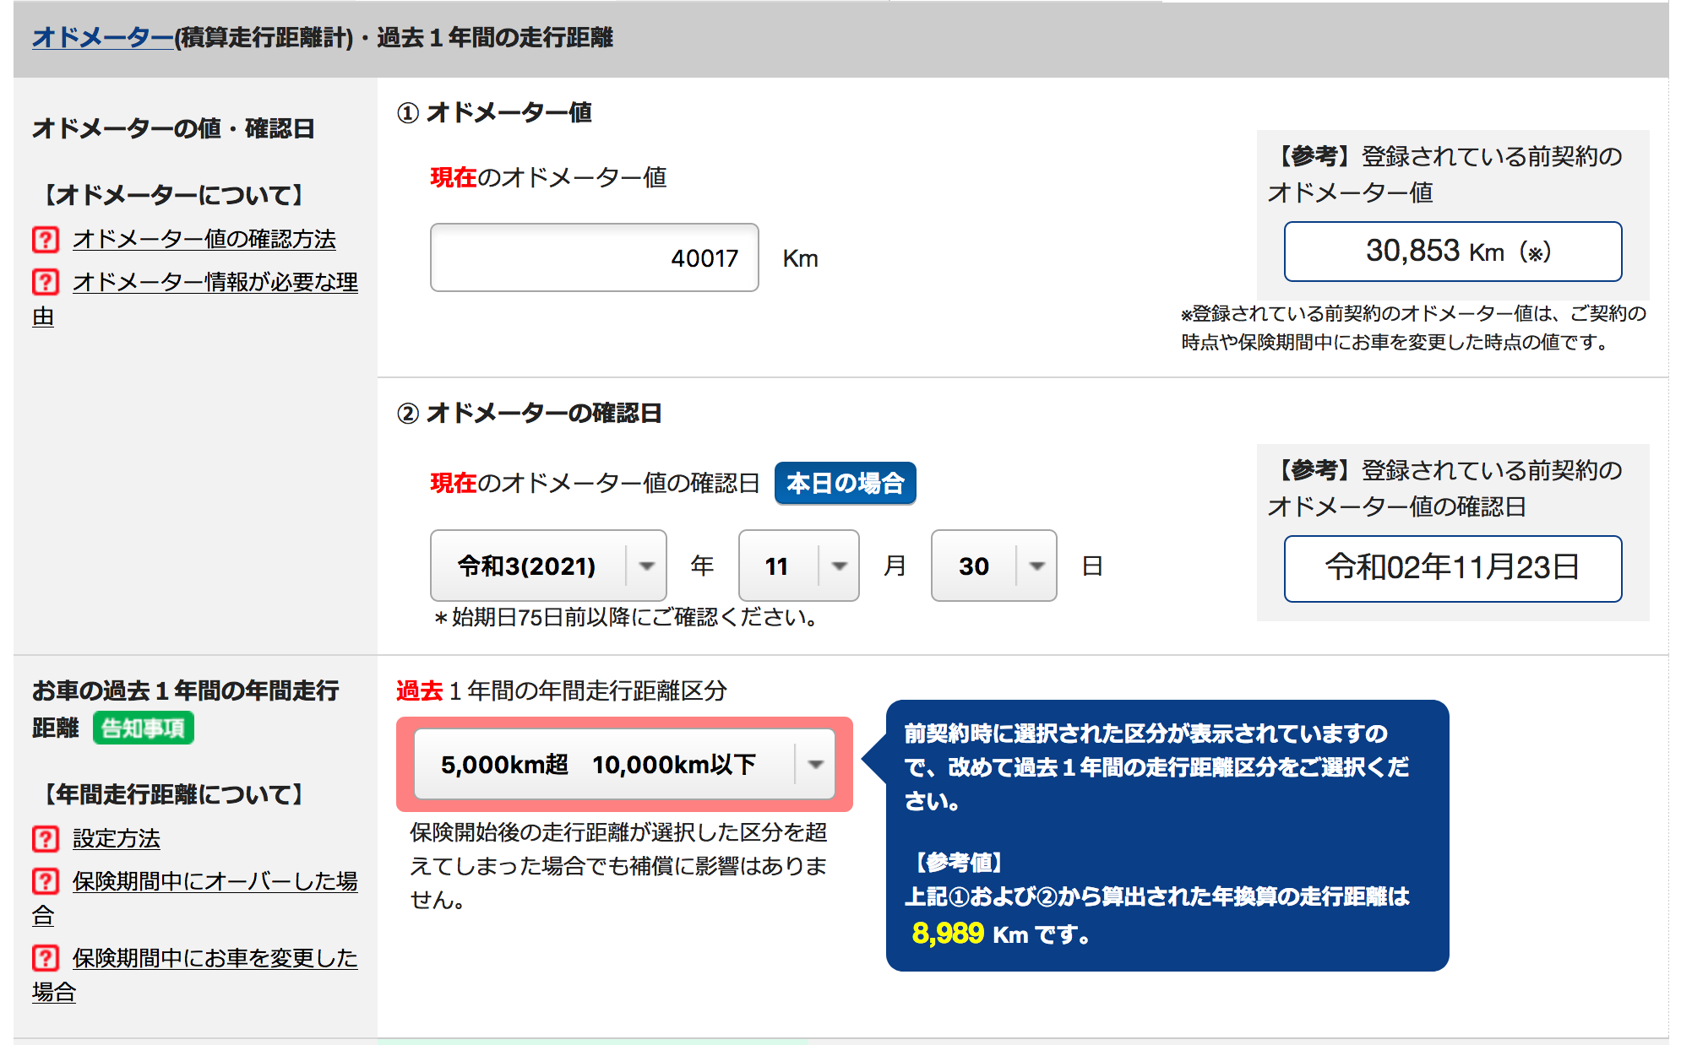Open オドメーター値の確認方法 link

(x=204, y=240)
